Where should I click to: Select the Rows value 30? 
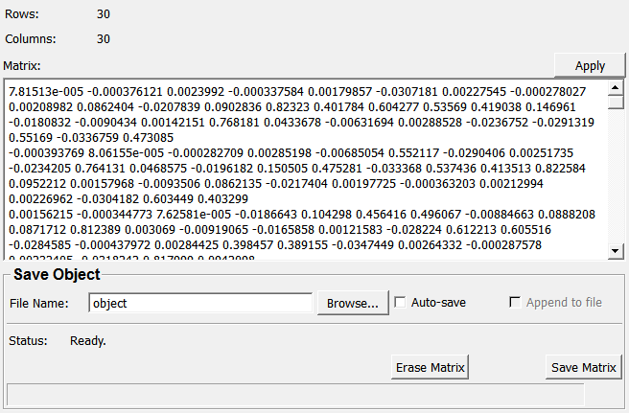pos(104,15)
